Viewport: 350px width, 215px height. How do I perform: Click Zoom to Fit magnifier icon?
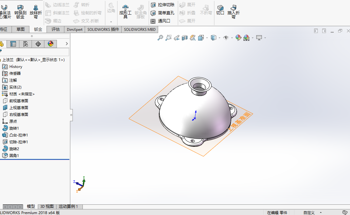click(160, 38)
